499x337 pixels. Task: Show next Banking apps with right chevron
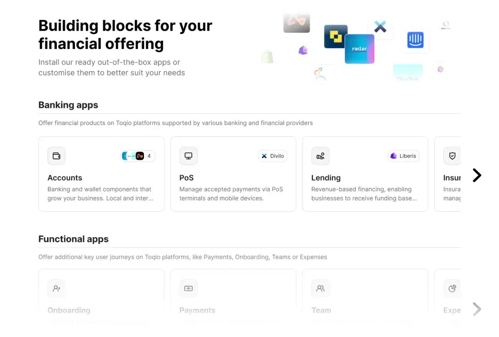pos(477,175)
